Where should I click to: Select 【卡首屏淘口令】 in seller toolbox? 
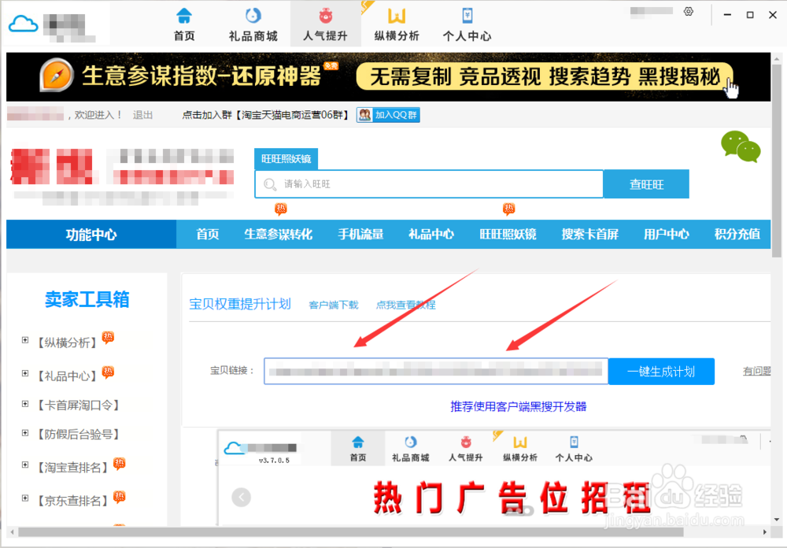click(78, 405)
